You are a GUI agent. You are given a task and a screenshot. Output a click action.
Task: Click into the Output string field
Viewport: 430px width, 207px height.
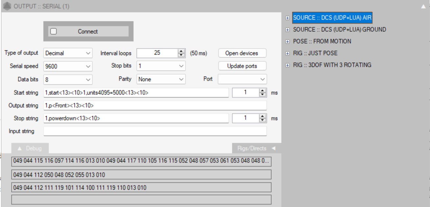(x=154, y=105)
